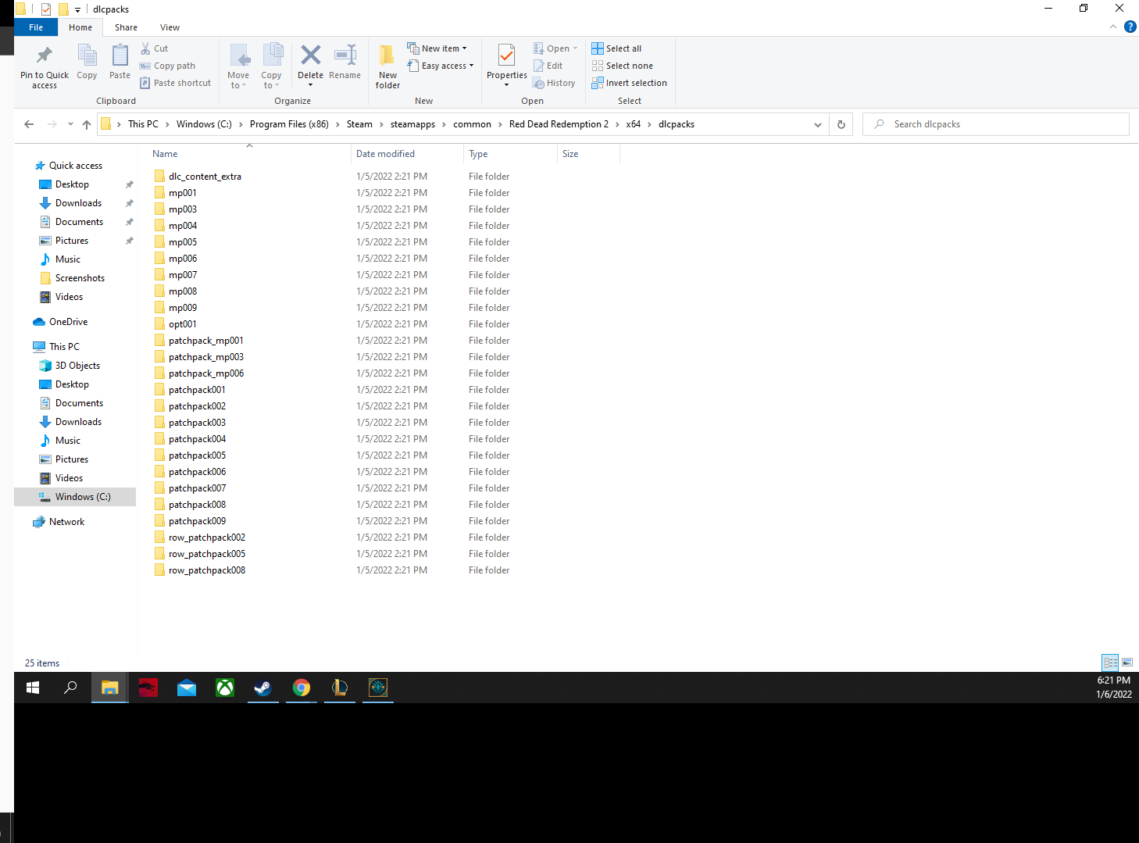Viewport: 1139px width, 843px height.
Task: Switch to the View ribbon tab
Action: tap(170, 27)
